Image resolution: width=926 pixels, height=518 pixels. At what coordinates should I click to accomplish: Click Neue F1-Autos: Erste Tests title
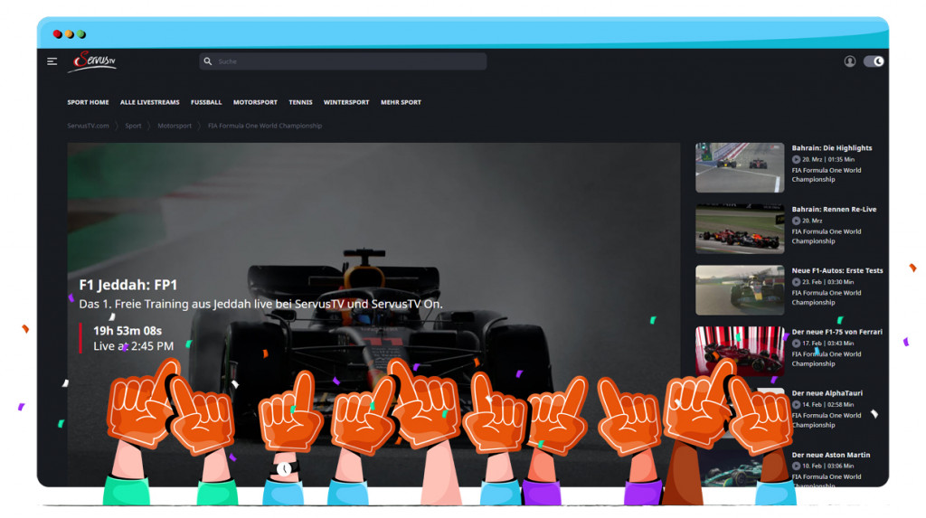pos(836,270)
